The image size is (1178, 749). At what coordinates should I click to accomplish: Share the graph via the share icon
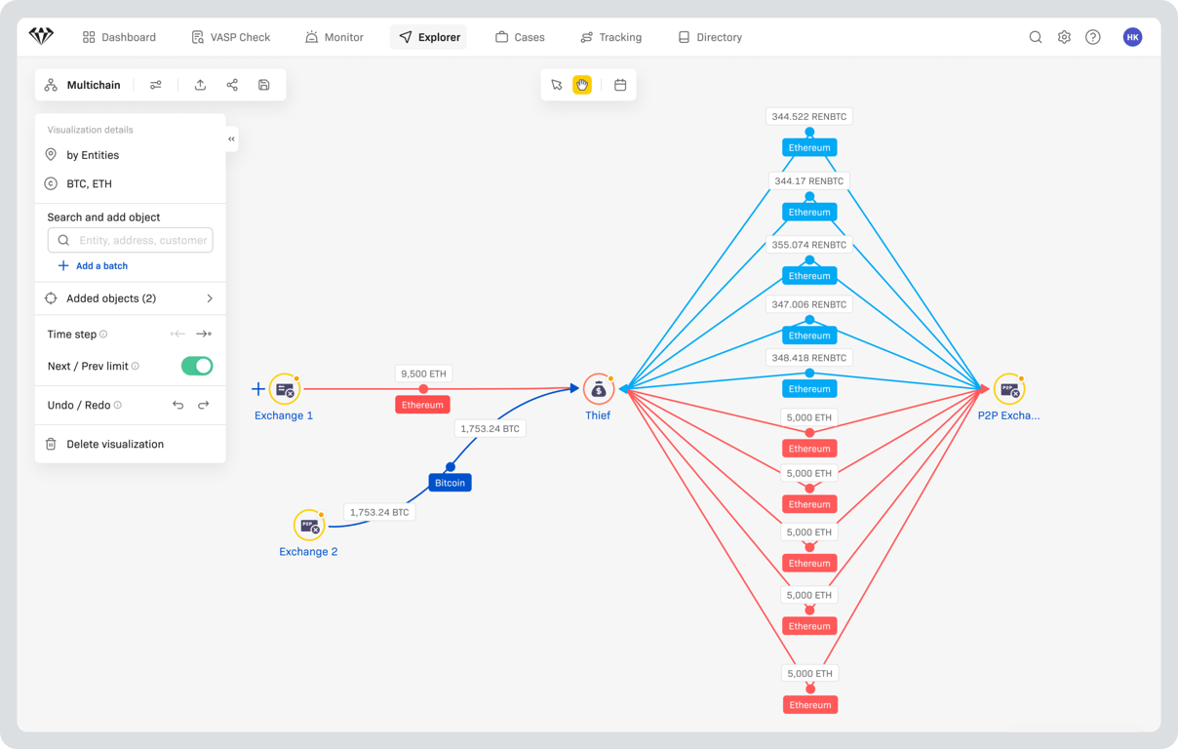(232, 85)
